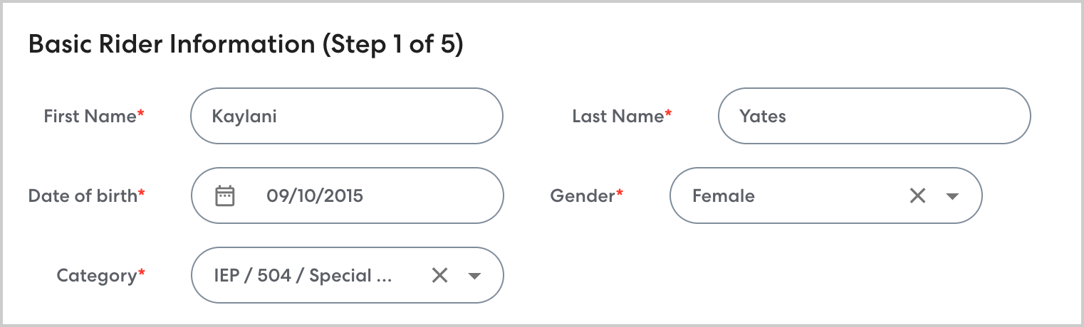Focus the Last Name field containing Yates

(x=874, y=116)
